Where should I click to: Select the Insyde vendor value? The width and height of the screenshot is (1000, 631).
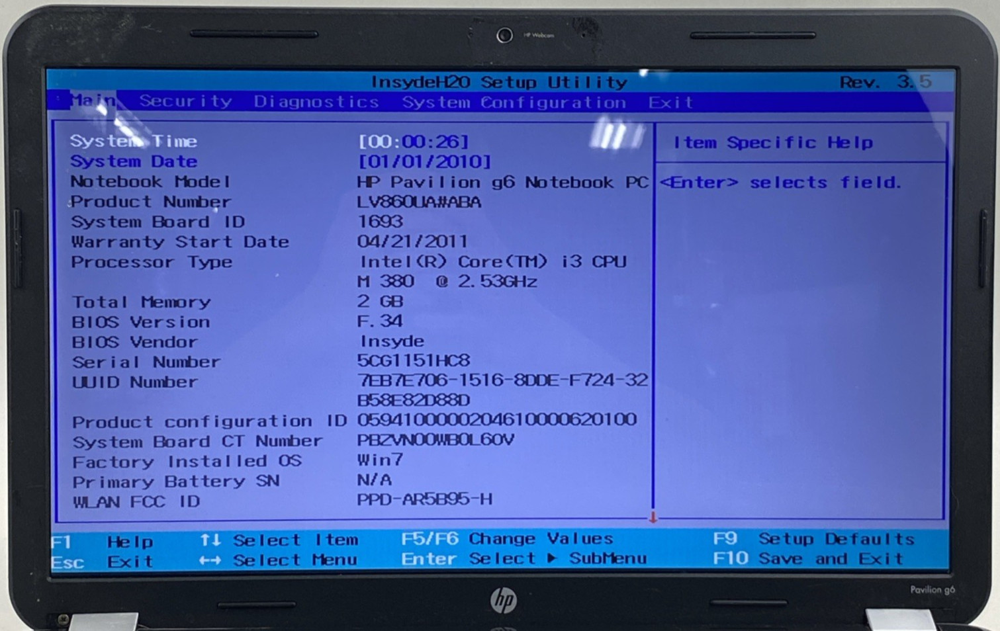coord(392,341)
